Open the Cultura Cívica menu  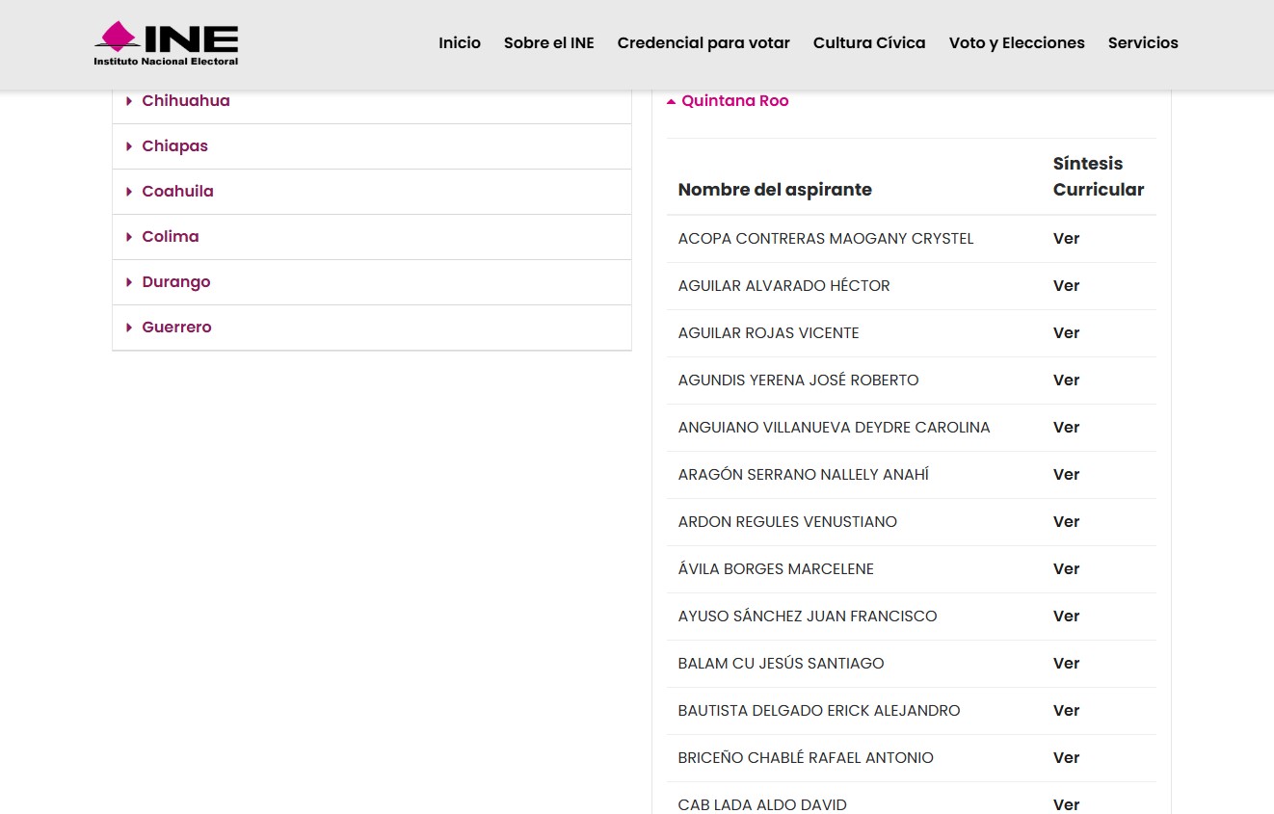point(868,43)
